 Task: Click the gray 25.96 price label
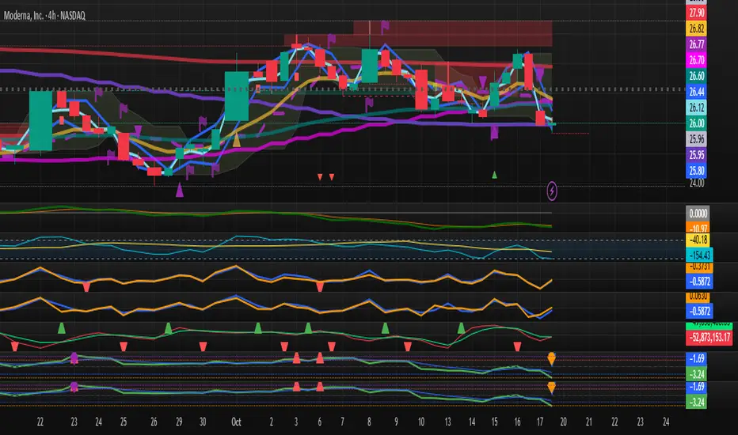click(x=697, y=139)
